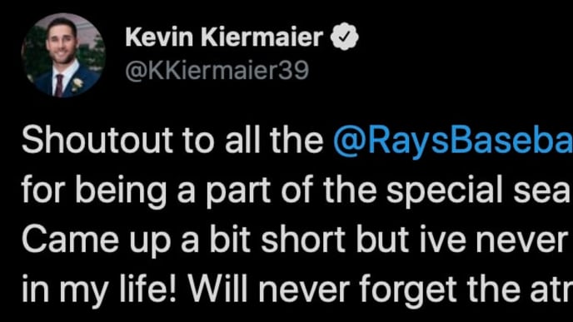This screenshot has width=573, height=322.
Task: Click the tweet line starting with Shoutout
Action: [297, 141]
